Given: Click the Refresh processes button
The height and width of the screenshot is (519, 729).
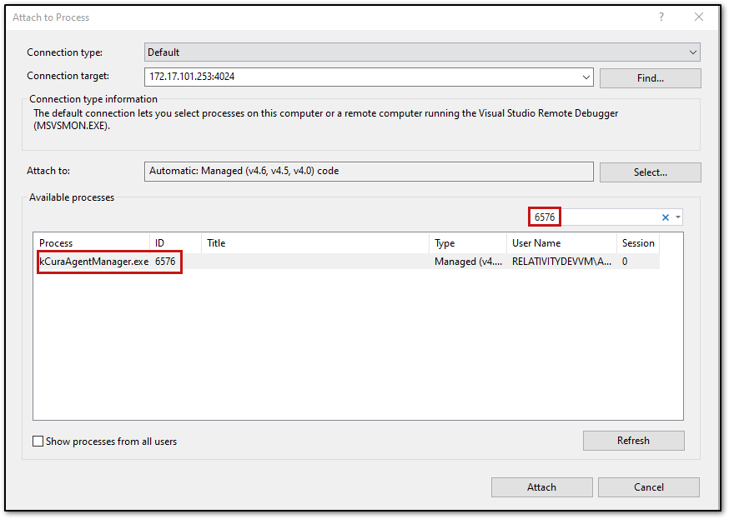Looking at the screenshot, I should click(633, 441).
